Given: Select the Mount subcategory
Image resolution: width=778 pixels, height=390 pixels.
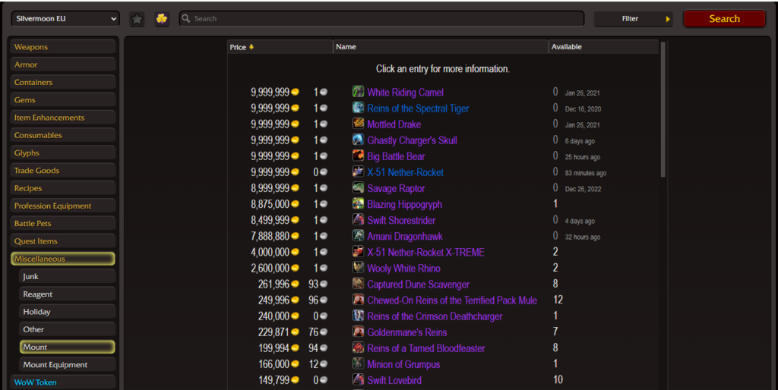Looking at the screenshot, I should [x=68, y=347].
